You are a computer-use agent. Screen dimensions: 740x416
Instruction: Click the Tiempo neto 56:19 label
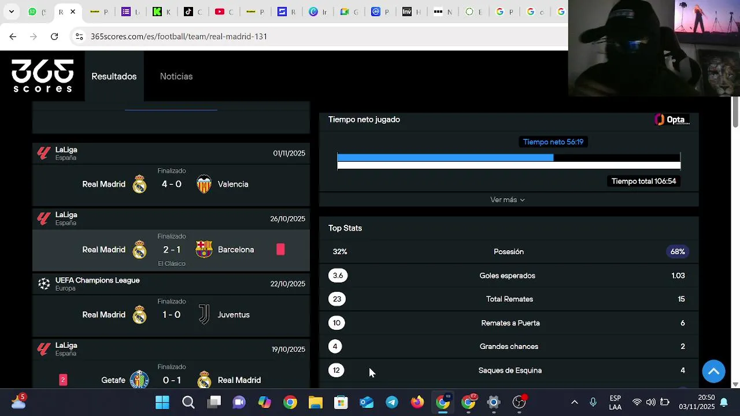[x=553, y=142]
